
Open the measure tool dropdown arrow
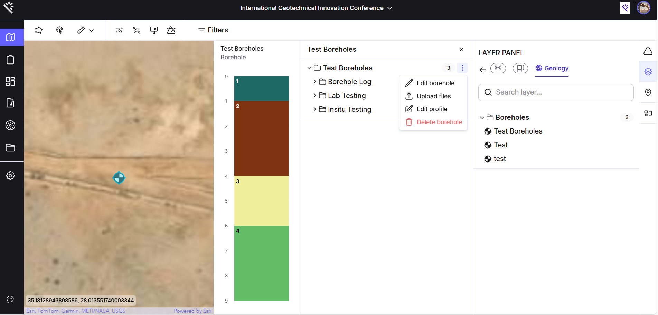pyautogui.click(x=92, y=30)
